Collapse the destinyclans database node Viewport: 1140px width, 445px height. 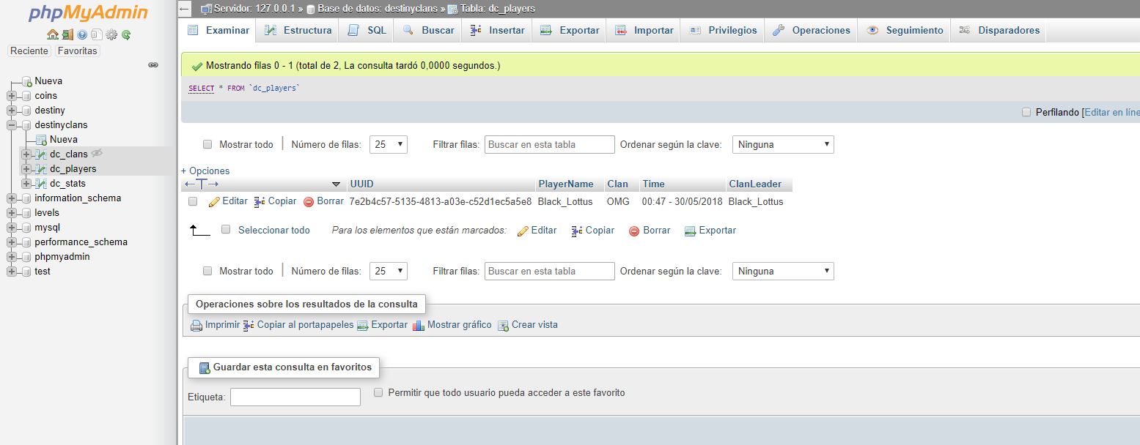[x=11, y=125]
